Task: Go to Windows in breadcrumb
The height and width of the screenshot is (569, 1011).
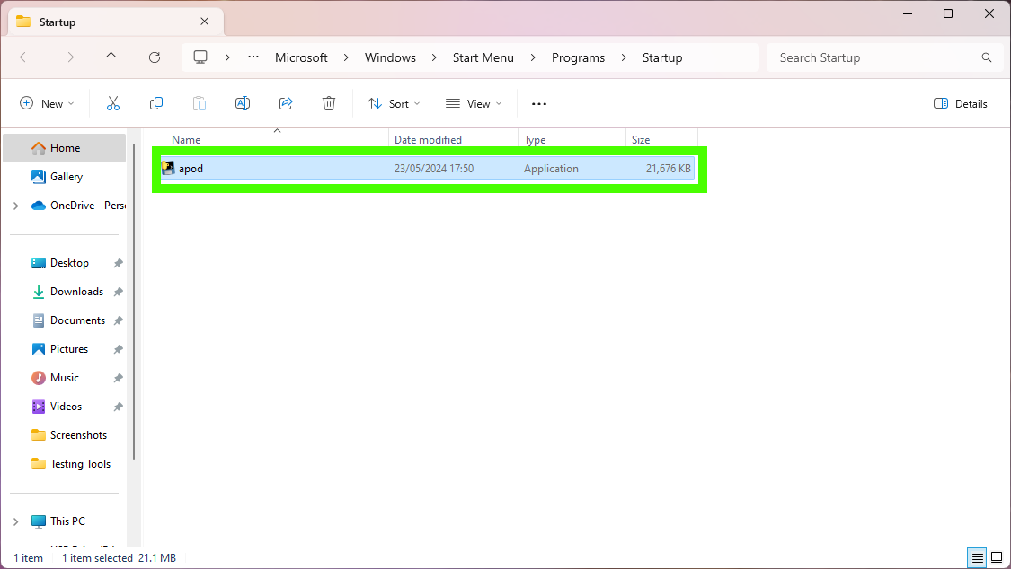Action: click(390, 57)
